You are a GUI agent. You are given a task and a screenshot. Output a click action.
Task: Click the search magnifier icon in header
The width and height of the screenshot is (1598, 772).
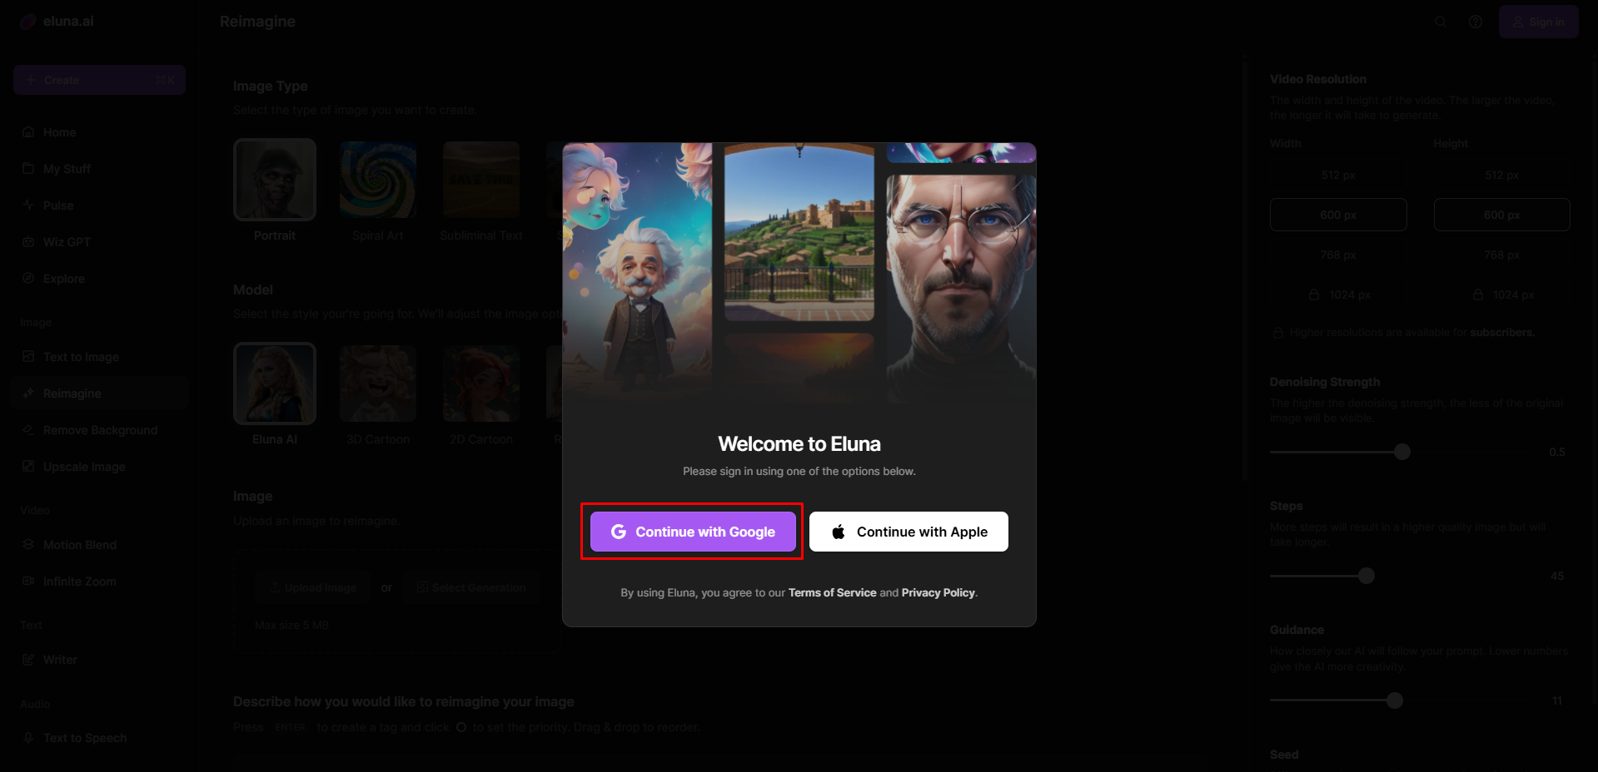point(1440,22)
